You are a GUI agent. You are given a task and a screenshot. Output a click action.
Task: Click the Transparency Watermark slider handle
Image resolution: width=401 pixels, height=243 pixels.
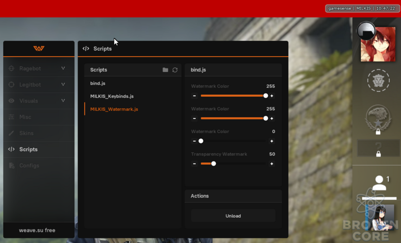coord(213,164)
